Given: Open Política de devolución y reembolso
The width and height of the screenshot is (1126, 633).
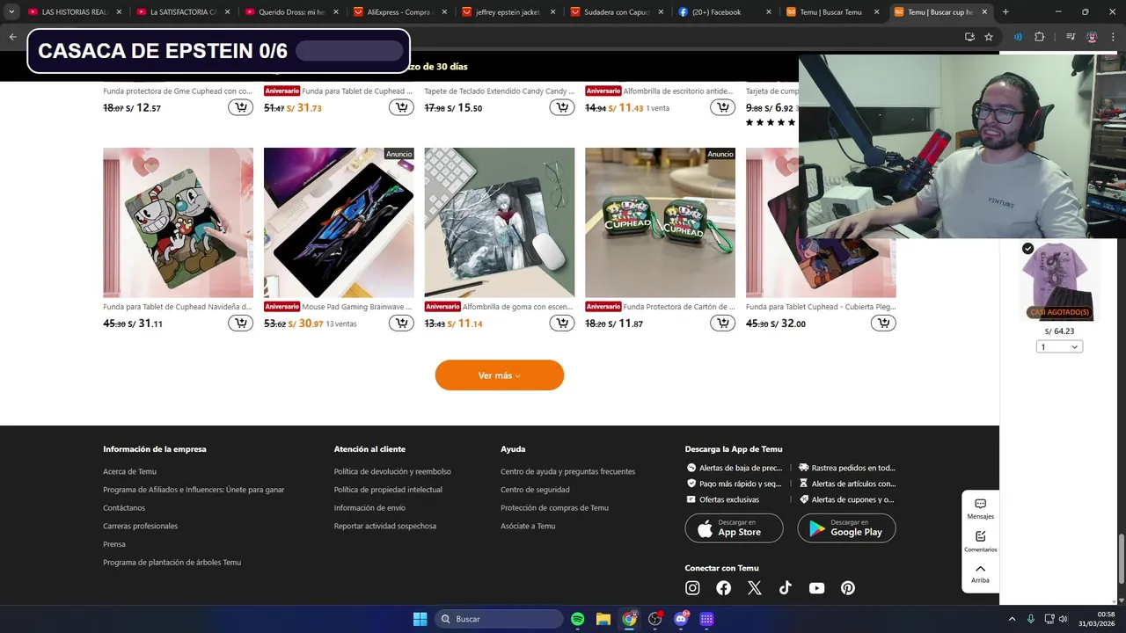Looking at the screenshot, I should point(392,471).
